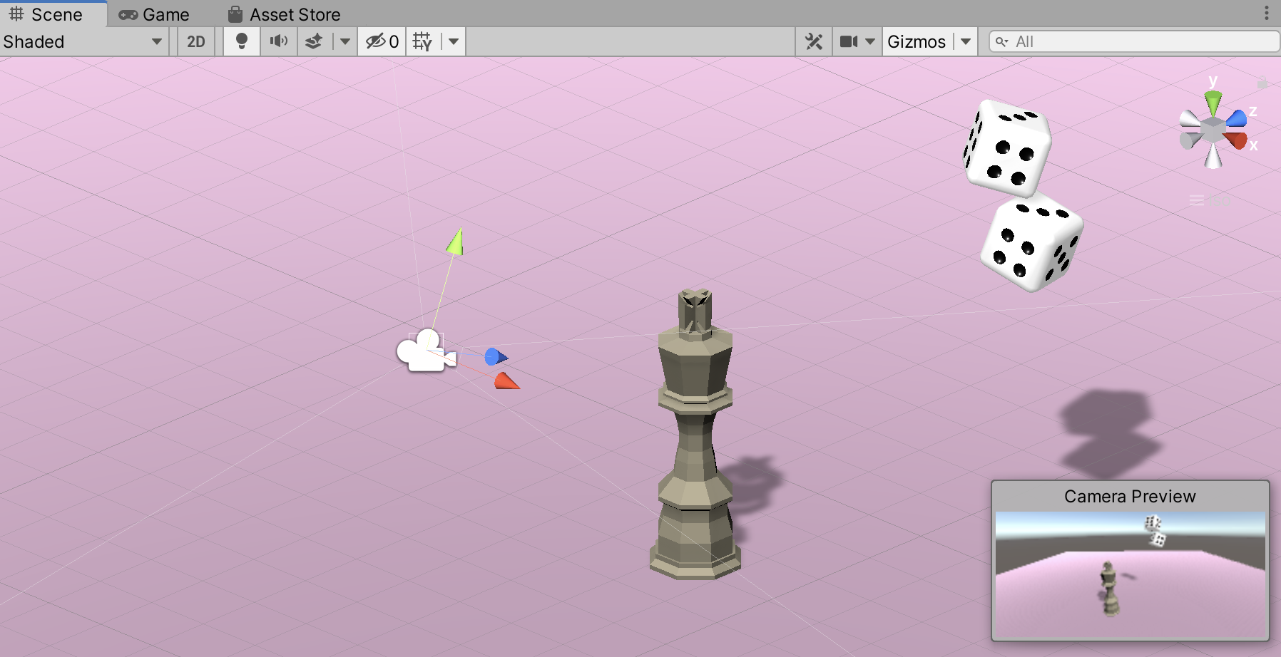Viewport: 1281px width, 657px height.
Task: Open grid settings dropdown arrow
Action: pos(454,41)
